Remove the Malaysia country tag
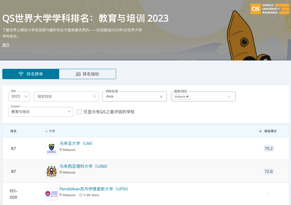This screenshot has height=205, width=291. pos(187,97)
